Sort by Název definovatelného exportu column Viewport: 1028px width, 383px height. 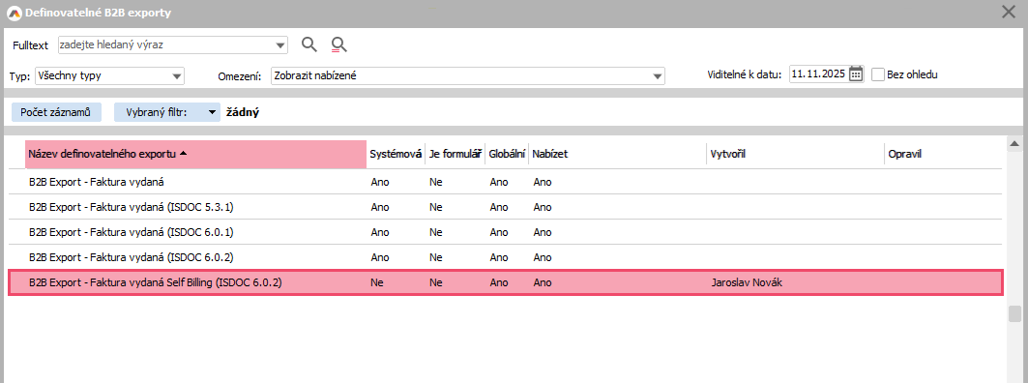pyautogui.click(x=196, y=154)
